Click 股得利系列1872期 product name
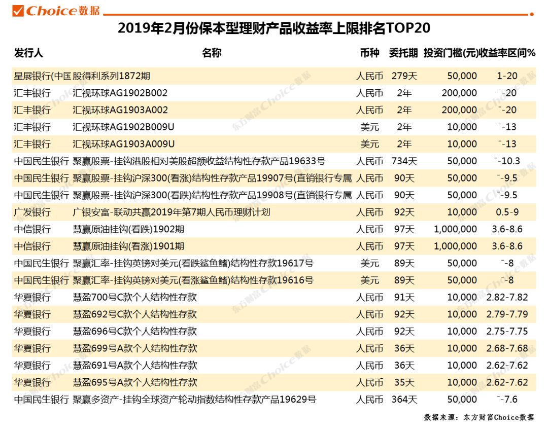This screenshot has width=548, height=433. coord(112,76)
